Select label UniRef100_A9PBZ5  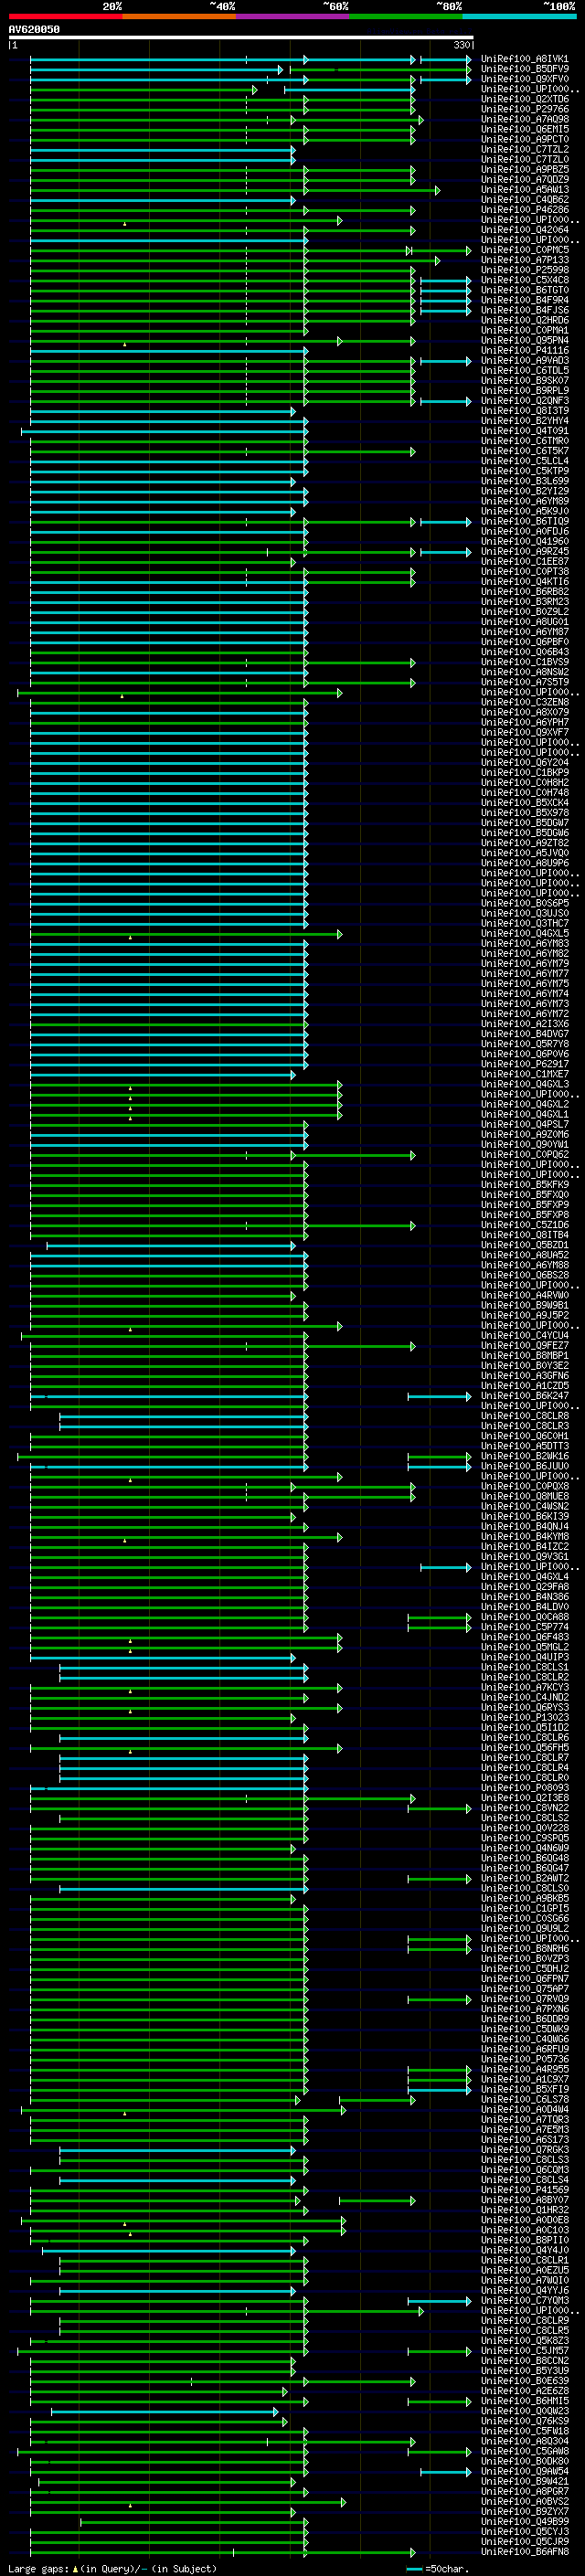pos(524,170)
